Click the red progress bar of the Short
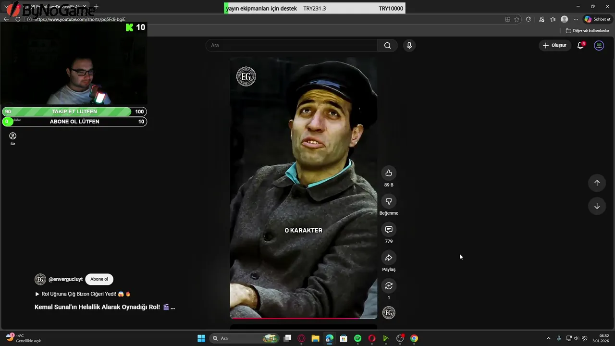The height and width of the screenshot is (346, 615). coord(303,318)
